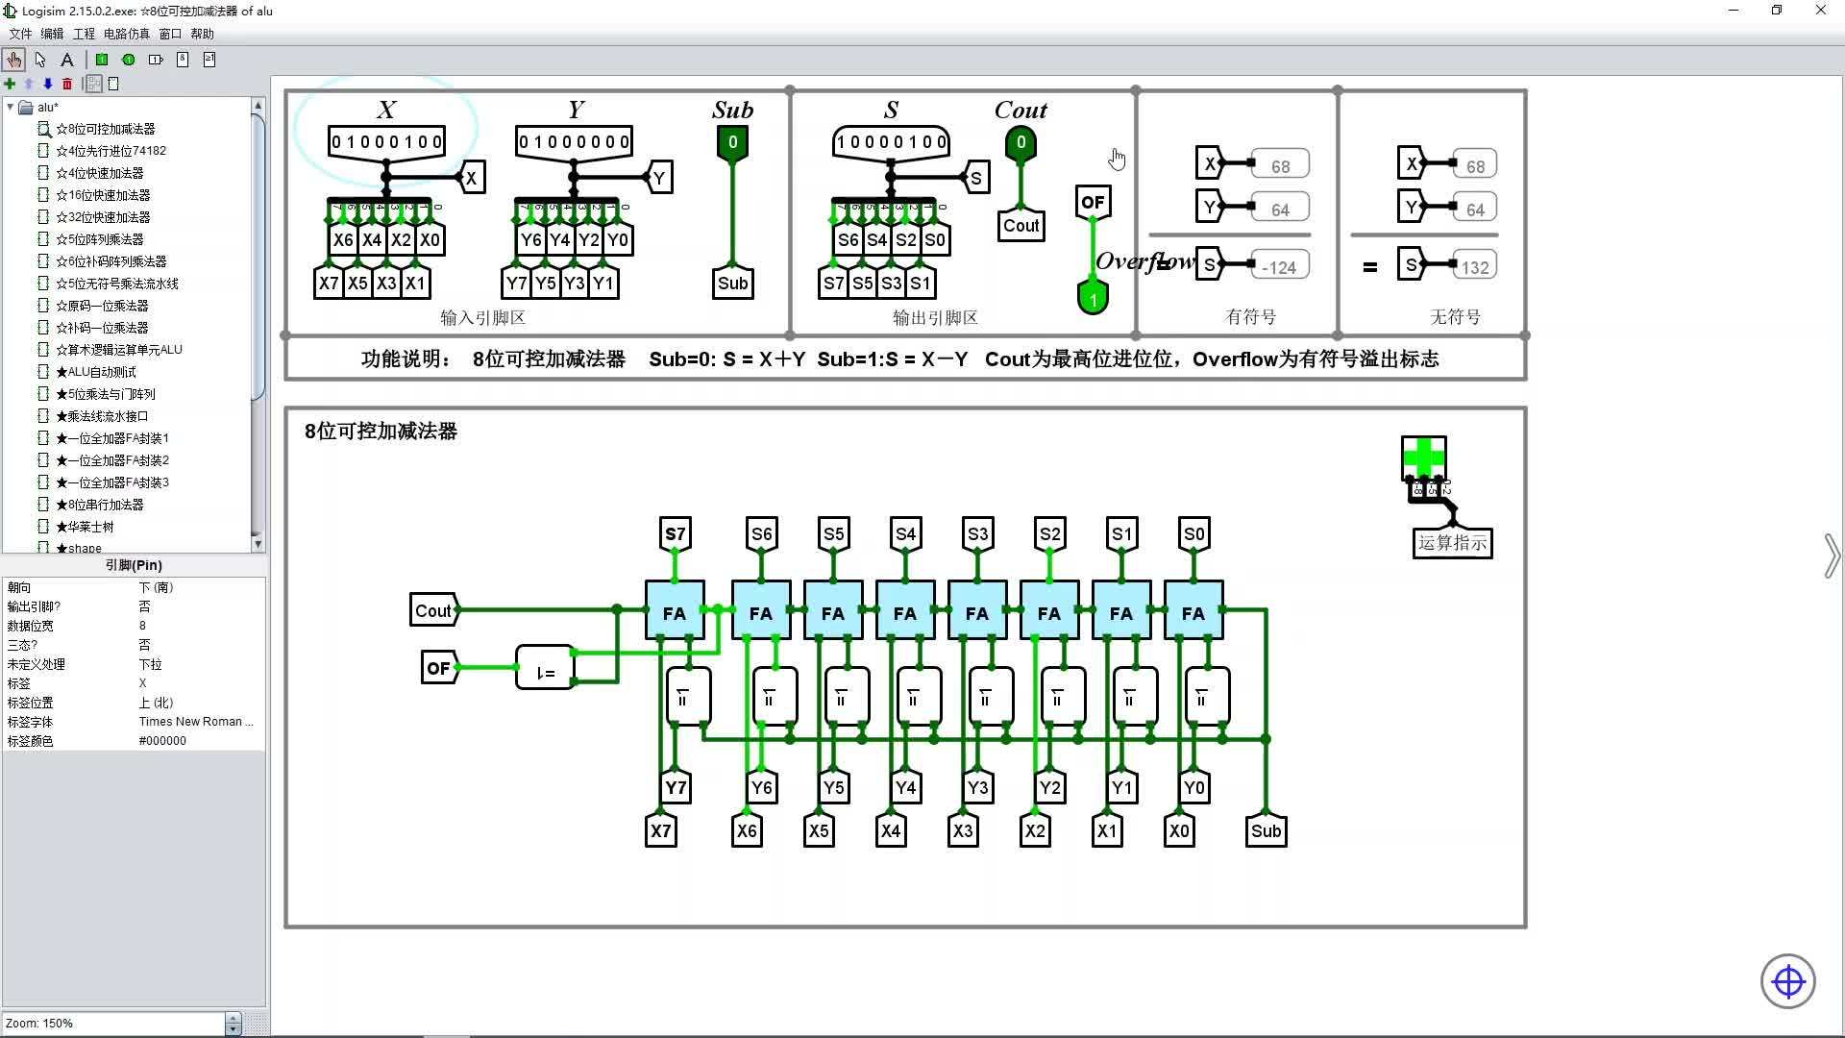The height and width of the screenshot is (1038, 1845).
Task: Select circuit ☆5位阵列乘法器
Action: click(99, 239)
